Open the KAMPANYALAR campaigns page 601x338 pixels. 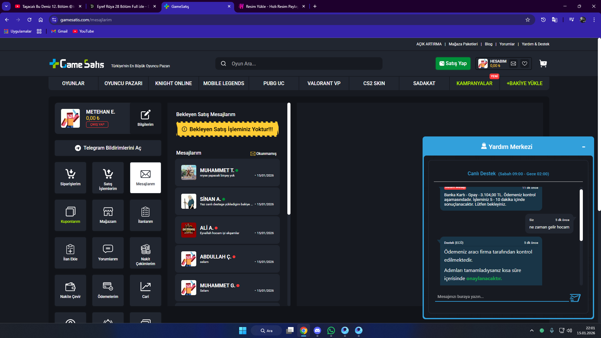pyautogui.click(x=474, y=83)
